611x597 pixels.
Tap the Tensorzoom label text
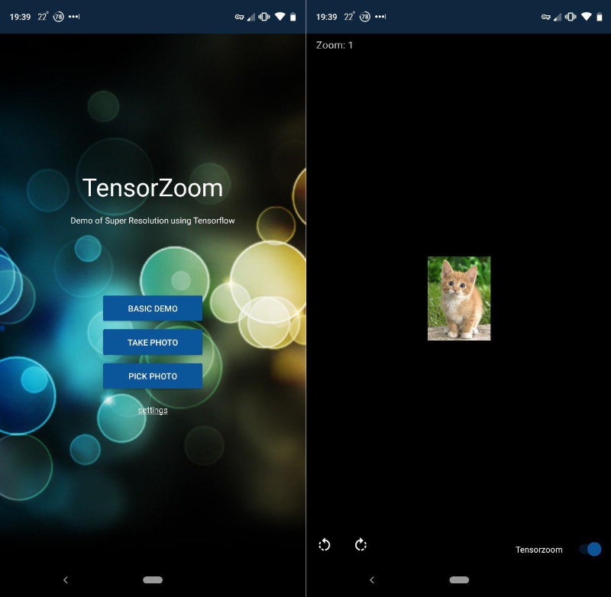[x=539, y=550]
